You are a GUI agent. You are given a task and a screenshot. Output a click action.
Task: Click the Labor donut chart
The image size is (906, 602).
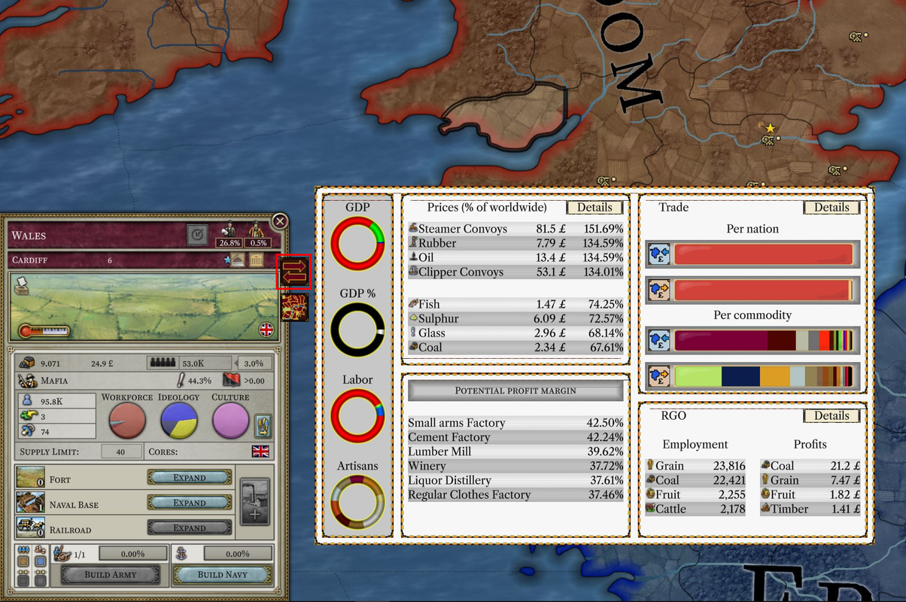pyautogui.click(x=357, y=416)
